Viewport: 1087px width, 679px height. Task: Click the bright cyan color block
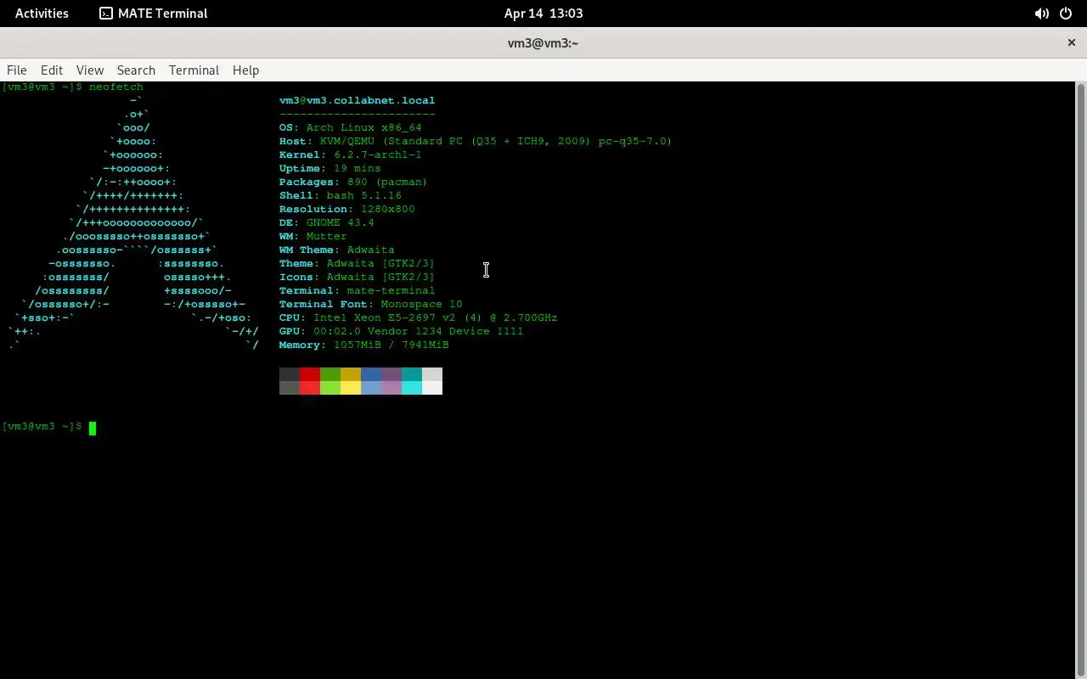pos(412,388)
